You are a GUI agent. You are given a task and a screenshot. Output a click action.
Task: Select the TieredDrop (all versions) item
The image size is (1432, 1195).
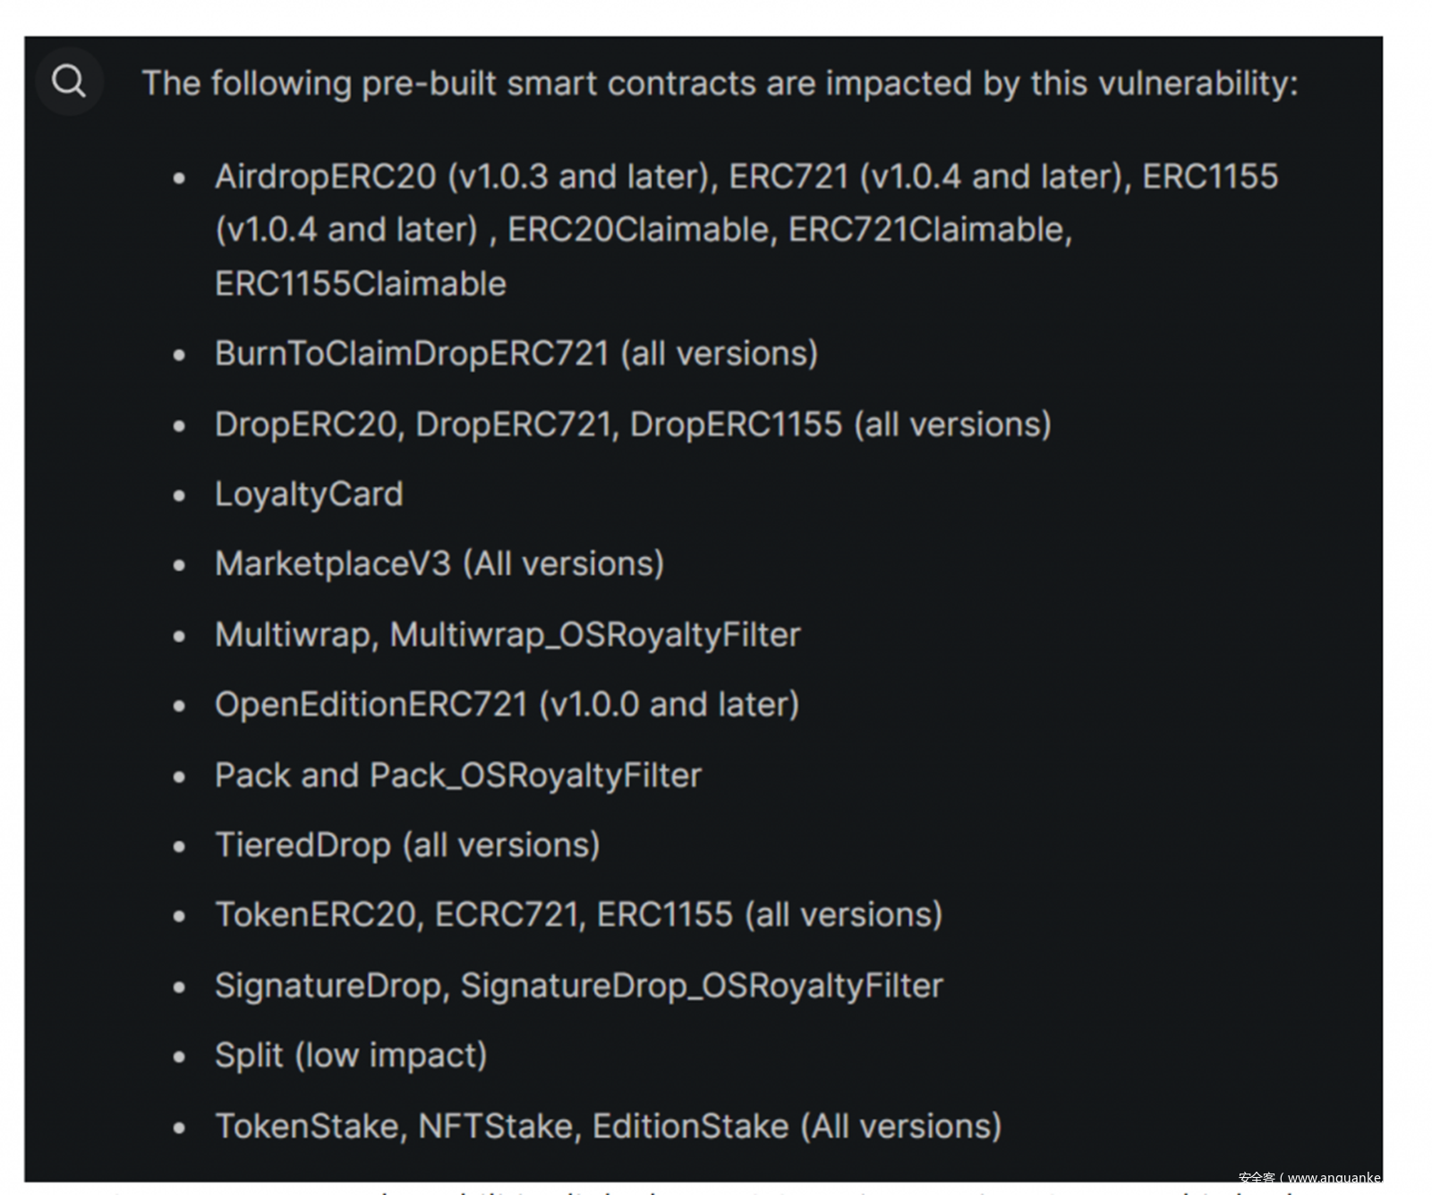[407, 845]
